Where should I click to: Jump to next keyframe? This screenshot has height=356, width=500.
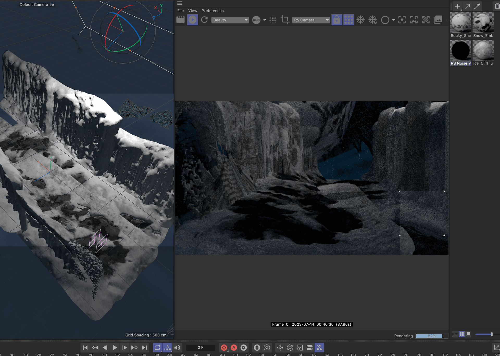tap(134, 348)
